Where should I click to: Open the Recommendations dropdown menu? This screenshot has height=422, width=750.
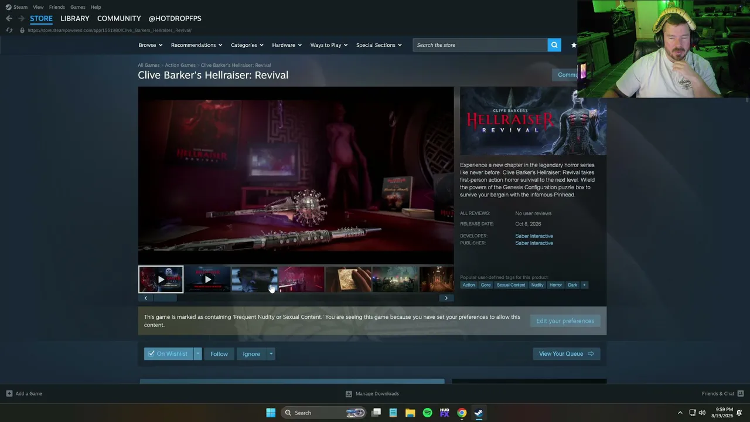(196, 45)
